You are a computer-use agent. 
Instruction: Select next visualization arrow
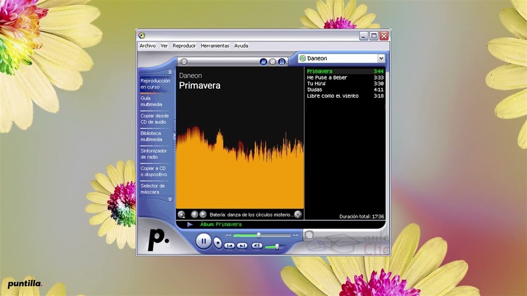pos(203,214)
